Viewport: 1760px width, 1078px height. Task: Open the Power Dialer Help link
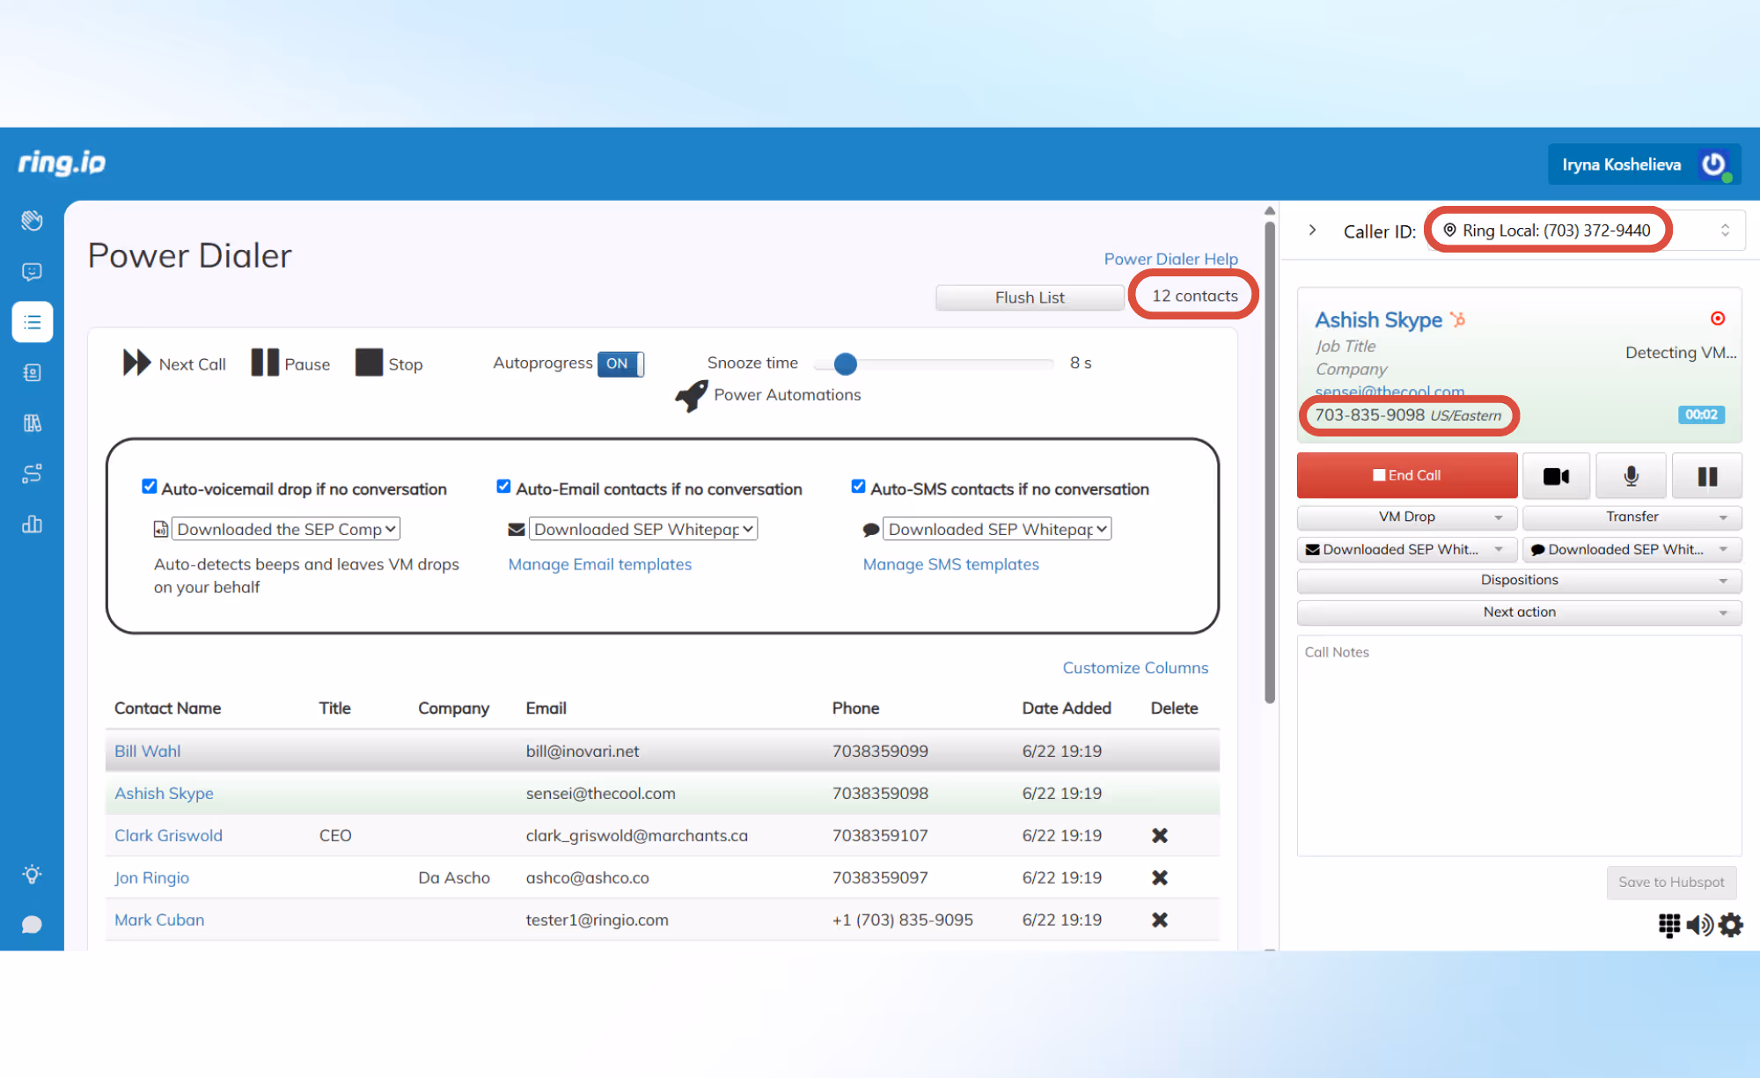(x=1170, y=259)
